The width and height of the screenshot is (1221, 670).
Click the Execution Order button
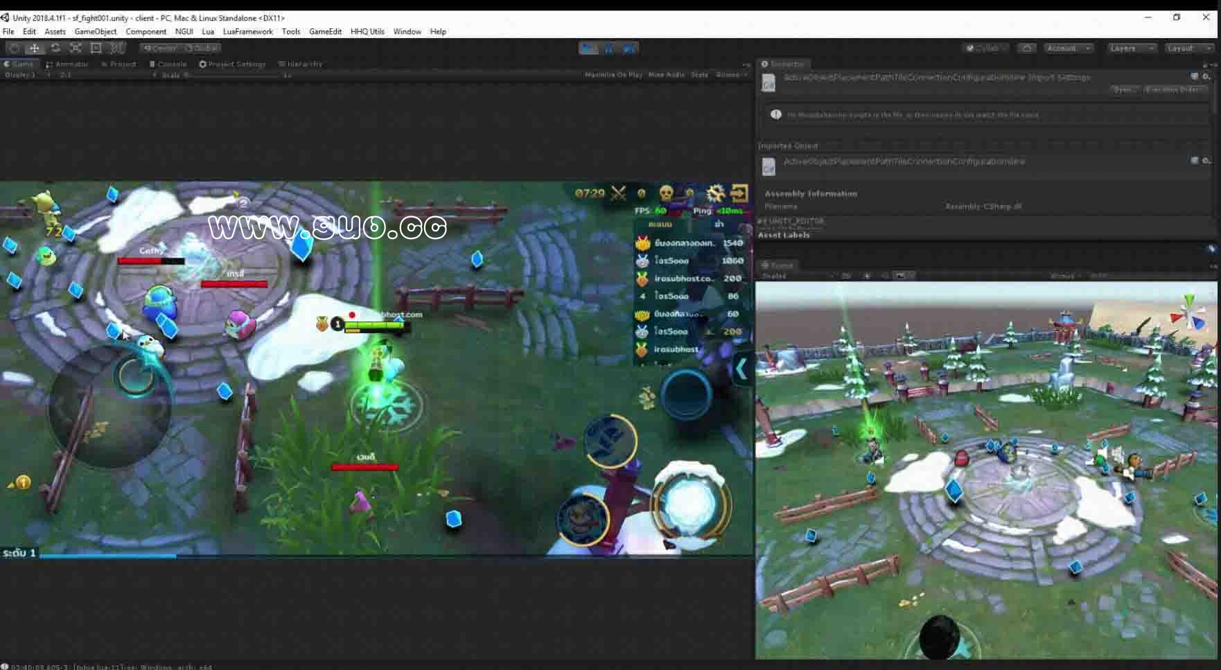click(1175, 90)
